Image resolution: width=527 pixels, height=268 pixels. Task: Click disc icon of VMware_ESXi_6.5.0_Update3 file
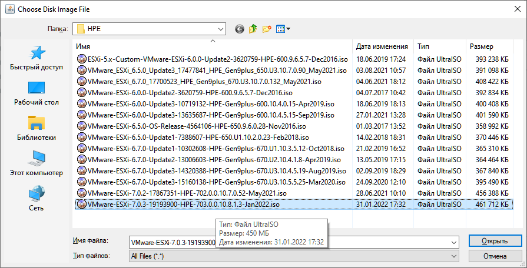(x=82, y=70)
